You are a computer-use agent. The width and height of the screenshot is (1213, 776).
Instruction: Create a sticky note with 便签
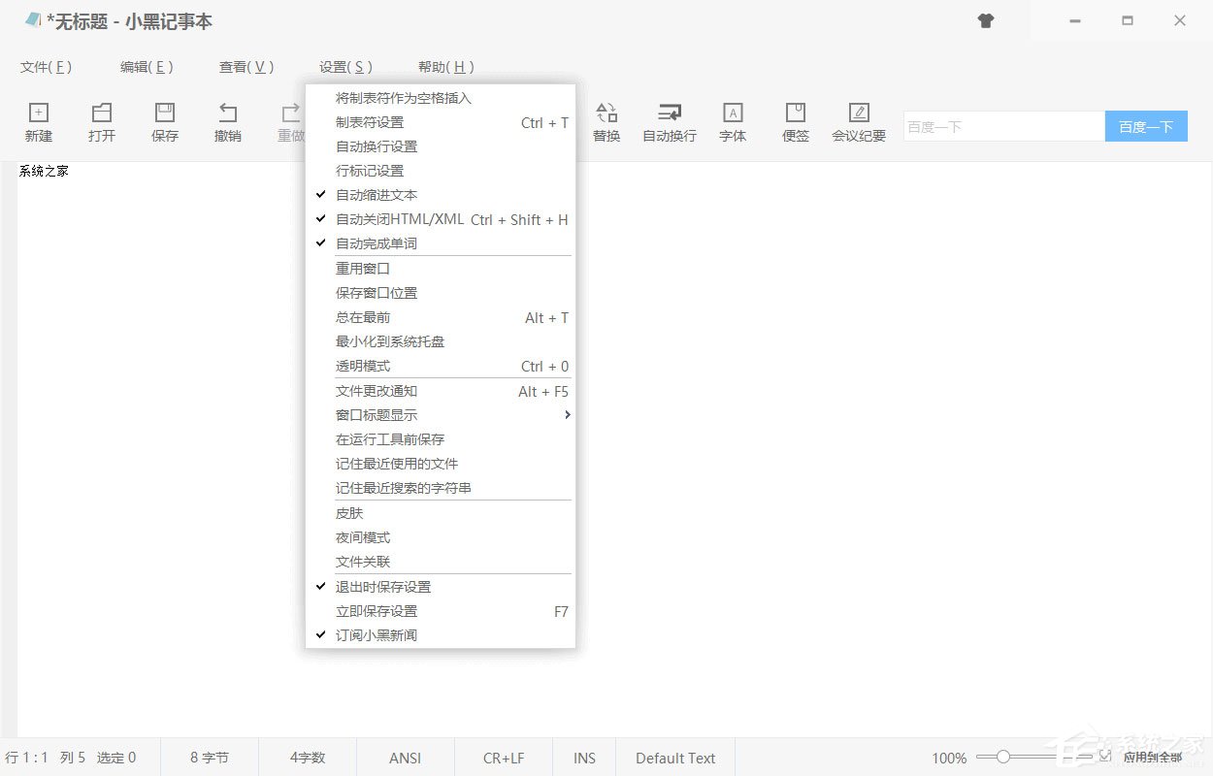(x=795, y=121)
